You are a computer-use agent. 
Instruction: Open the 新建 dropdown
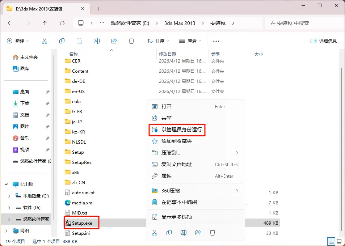pos(18,41)
